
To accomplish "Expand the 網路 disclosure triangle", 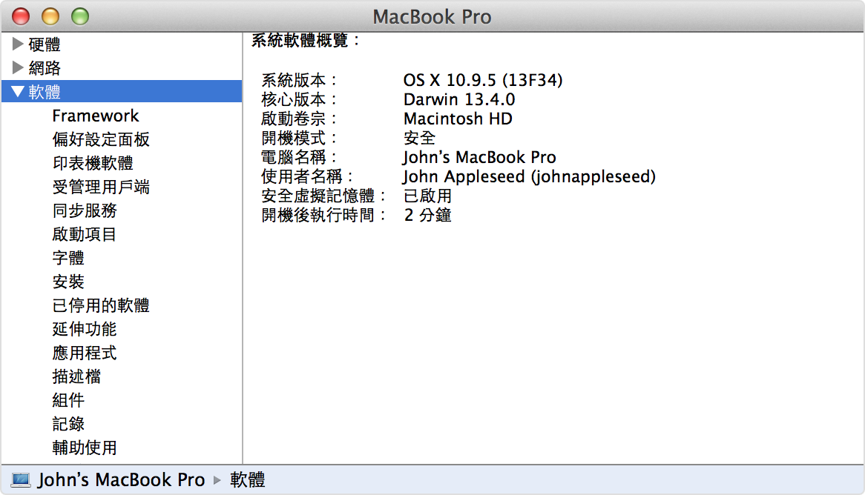I will (18, 67).
